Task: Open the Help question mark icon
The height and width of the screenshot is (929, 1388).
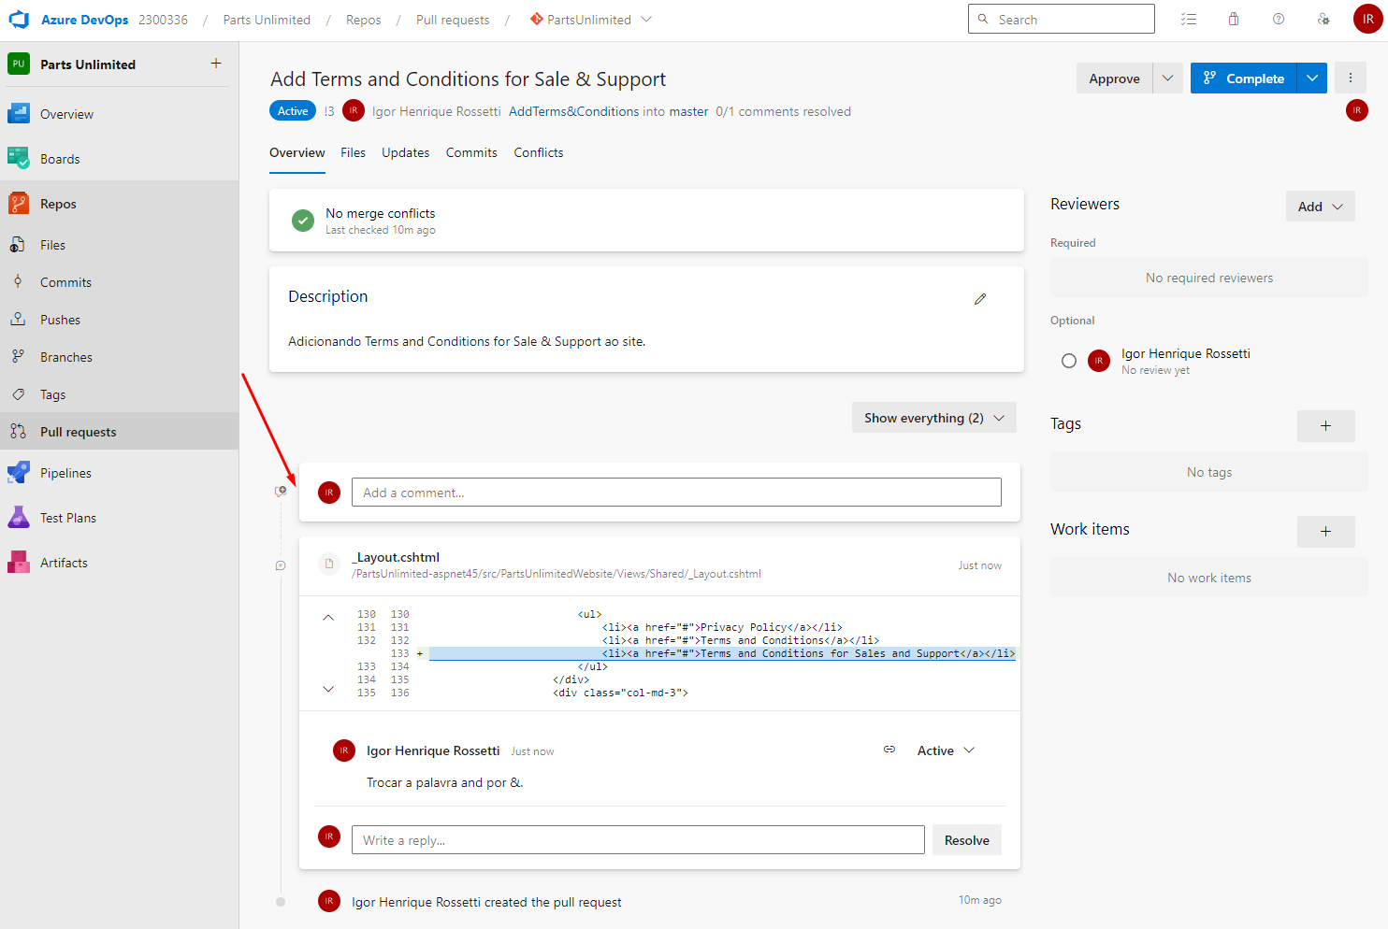Action: (x=1279, y=20)
